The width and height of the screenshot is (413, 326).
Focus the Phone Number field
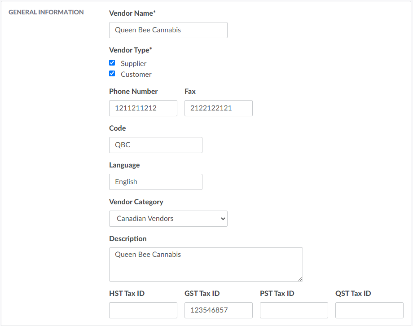(143, 108)
